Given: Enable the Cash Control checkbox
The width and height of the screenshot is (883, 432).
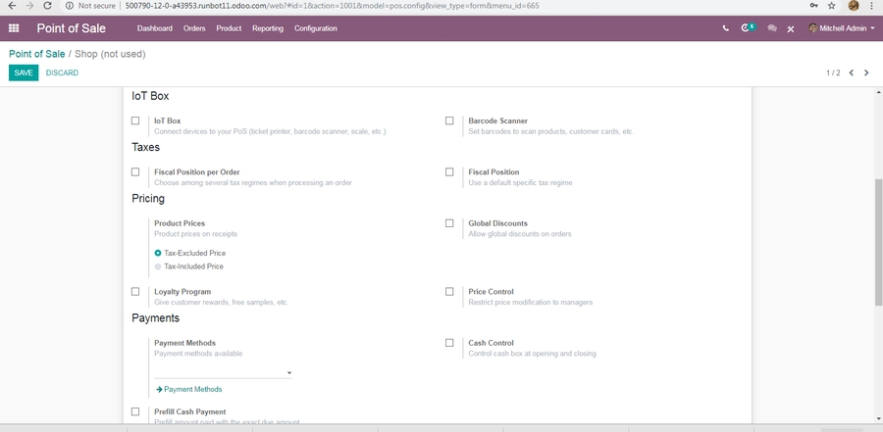Looking at the screenshot, I should (x=449, y=343).
